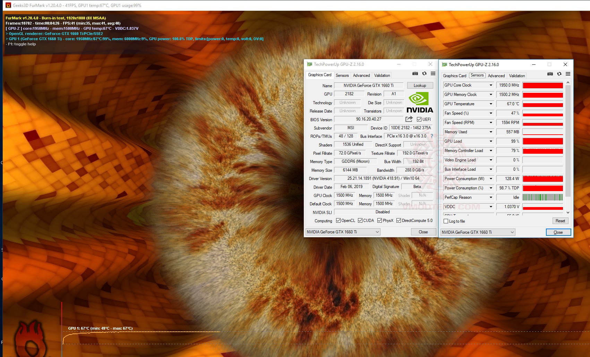Click the Lookup button
This screenshot has height=357, width=590.
(x=420, y=86)
